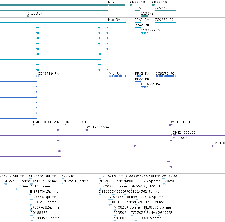
Task: Select the CR33317 gene label
Action: pos(35,13)
